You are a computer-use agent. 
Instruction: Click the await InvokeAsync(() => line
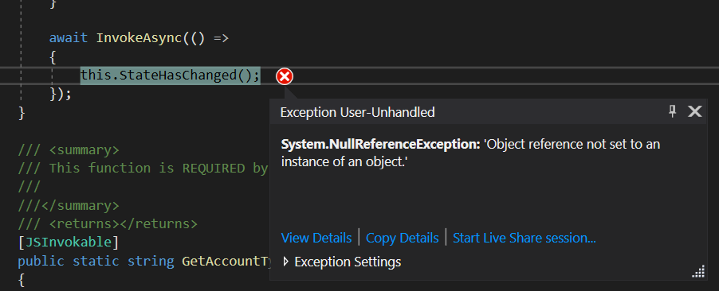(x=139, y=37)
